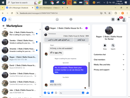Open Facebook notifications bell with 20+ badge
The height and width of the screenshot is (98, 130).
pos(119,19)
